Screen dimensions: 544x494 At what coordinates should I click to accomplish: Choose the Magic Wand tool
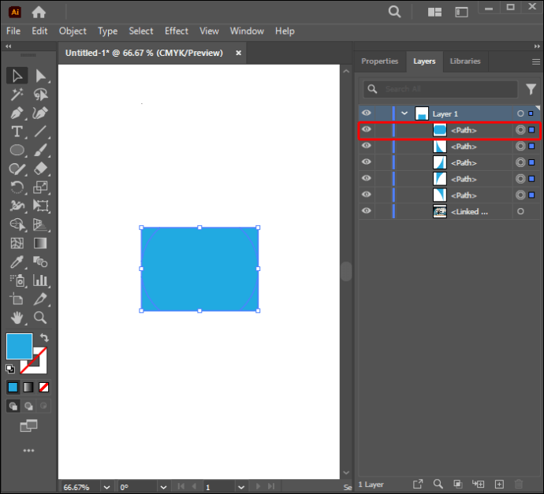point(17,95)
